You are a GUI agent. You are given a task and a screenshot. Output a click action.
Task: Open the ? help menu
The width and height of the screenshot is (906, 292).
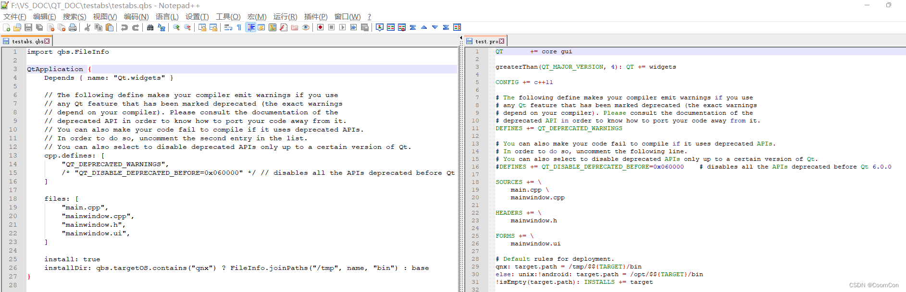369,17
